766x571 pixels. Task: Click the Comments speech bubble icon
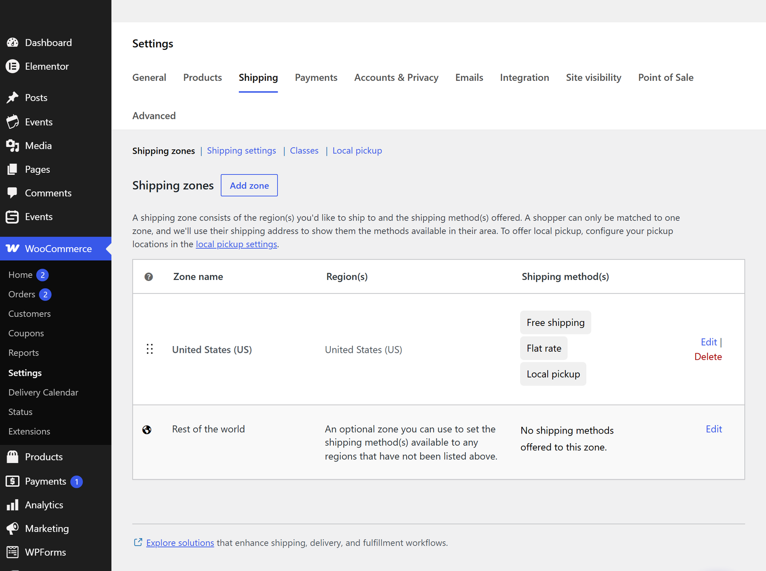[12, 193]
